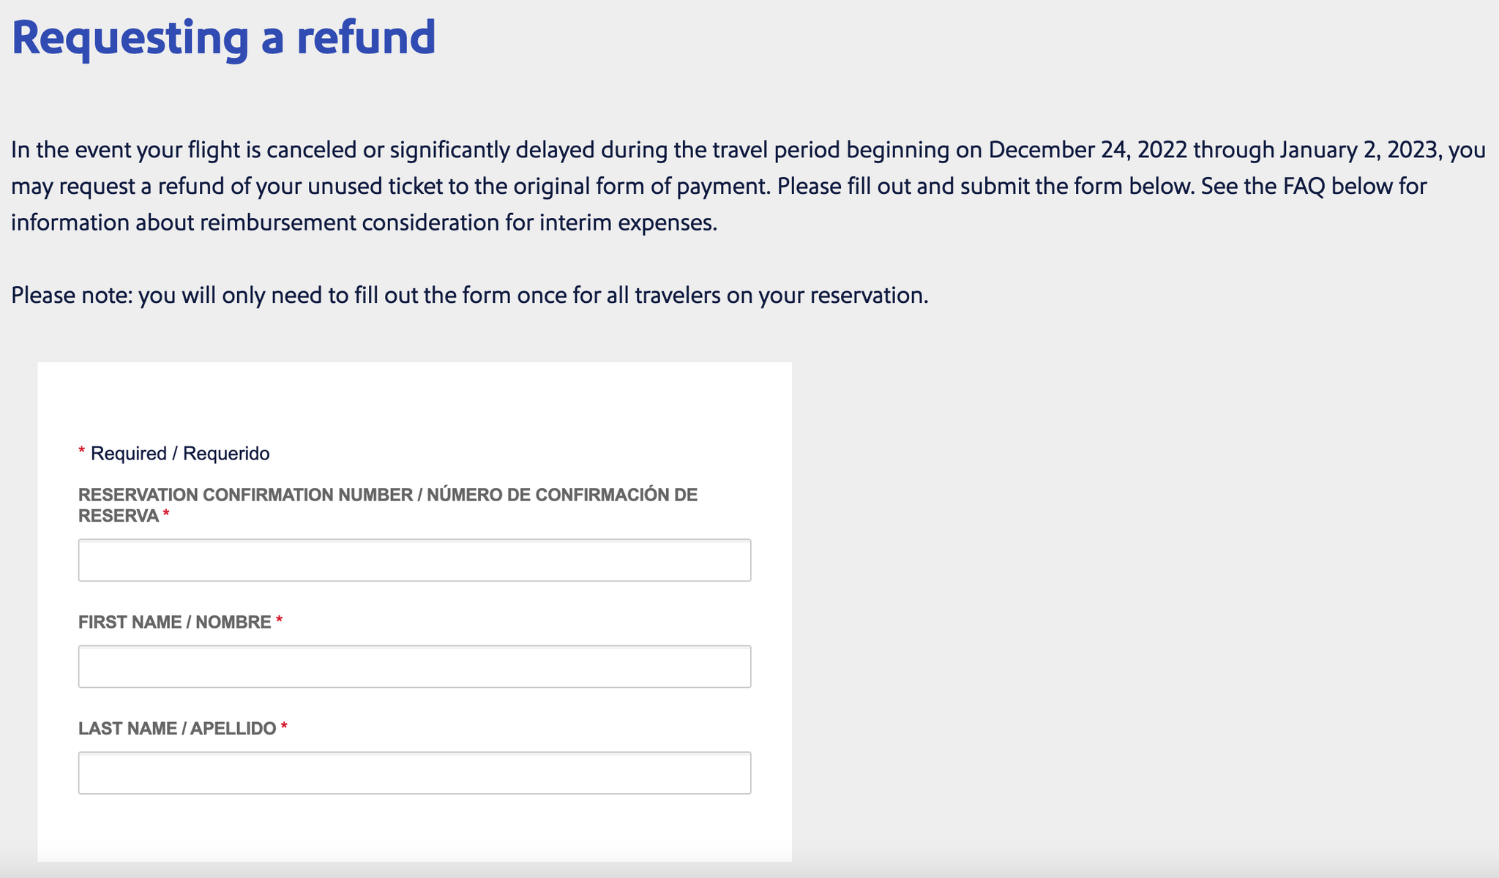
Task: Click the red asterisk beside RESERVA
Action: point(167,515)
